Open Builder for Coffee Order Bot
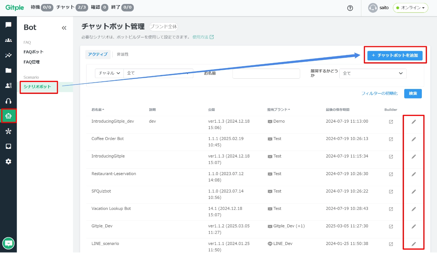 pos(391,139)
